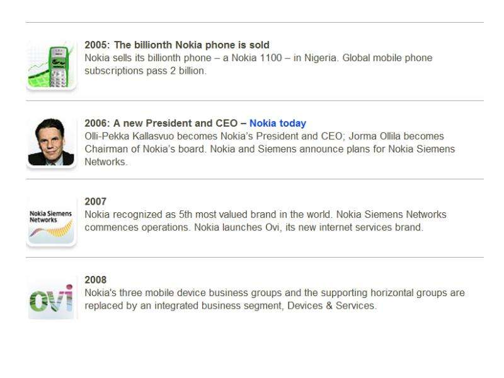Screen dimensions: 504x378
Task: Click the word Nigeria in the description
Action: coord(321,58)
